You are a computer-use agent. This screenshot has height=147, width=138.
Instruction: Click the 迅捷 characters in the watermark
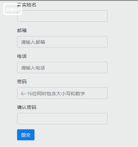click(x=10, y=9)
